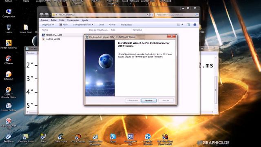Open the Compartilhar com dropdown
This screenshot has height=147, width=261.
point(83,24)
